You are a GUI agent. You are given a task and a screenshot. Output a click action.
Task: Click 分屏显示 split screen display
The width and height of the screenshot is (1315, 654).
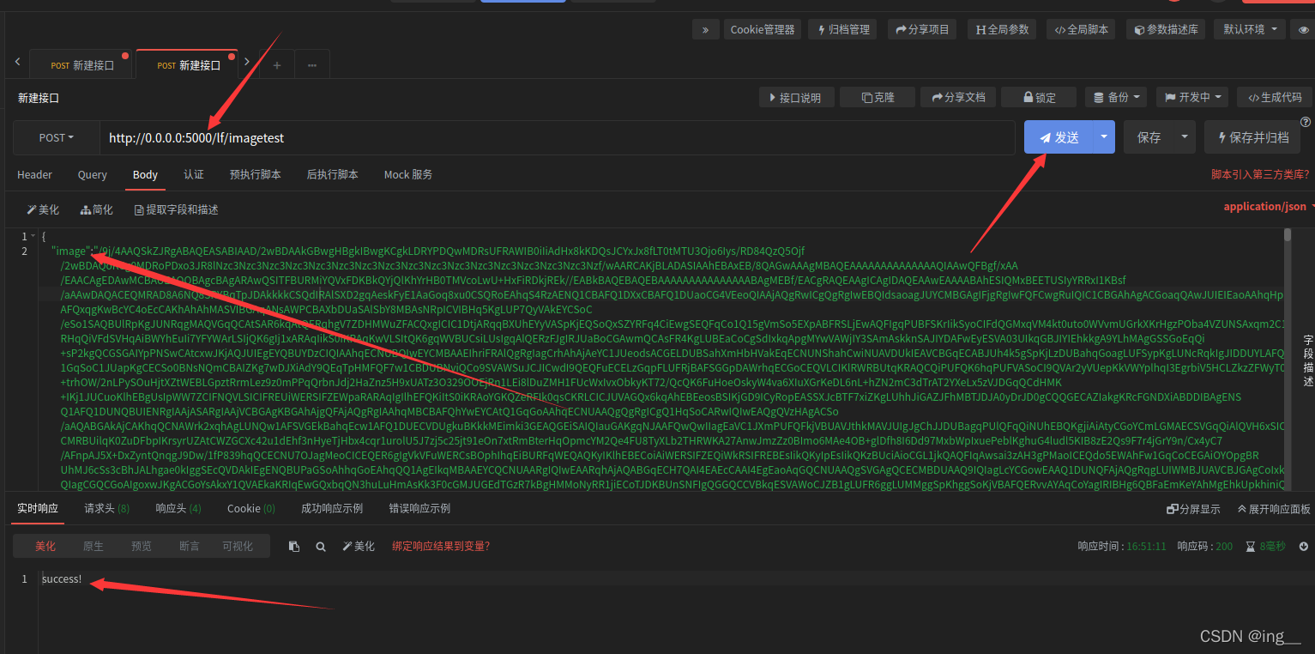(1193, 509)
